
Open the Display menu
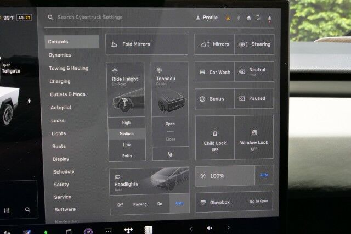pyautogui.click(x=61, y=159)
